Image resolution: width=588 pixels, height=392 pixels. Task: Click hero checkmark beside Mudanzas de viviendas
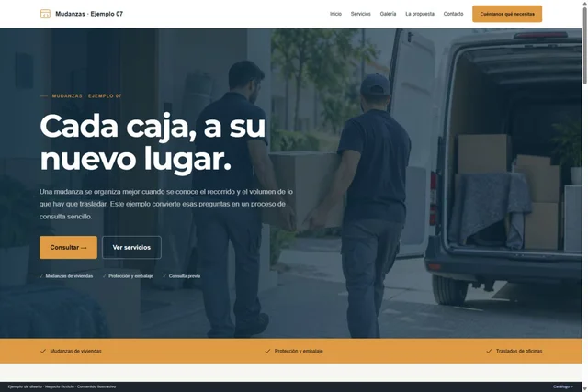(x=41, y=276)
